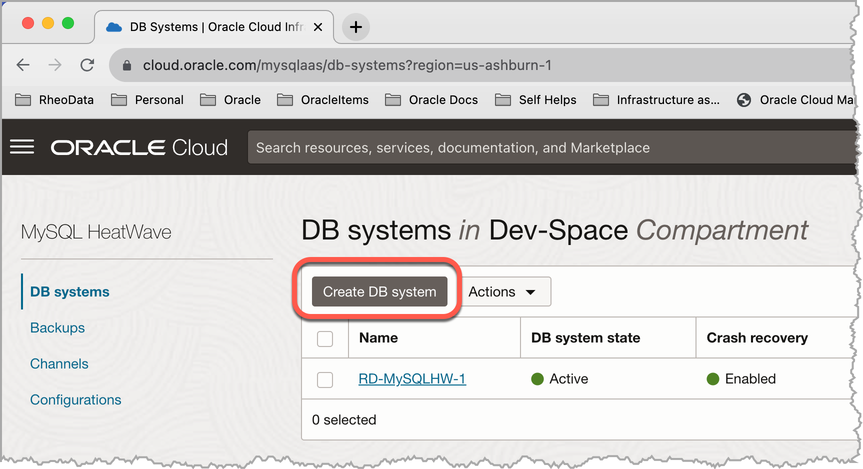863x469 pixels.
Task: Click the macOS red close window button
Action: (28, 23)
